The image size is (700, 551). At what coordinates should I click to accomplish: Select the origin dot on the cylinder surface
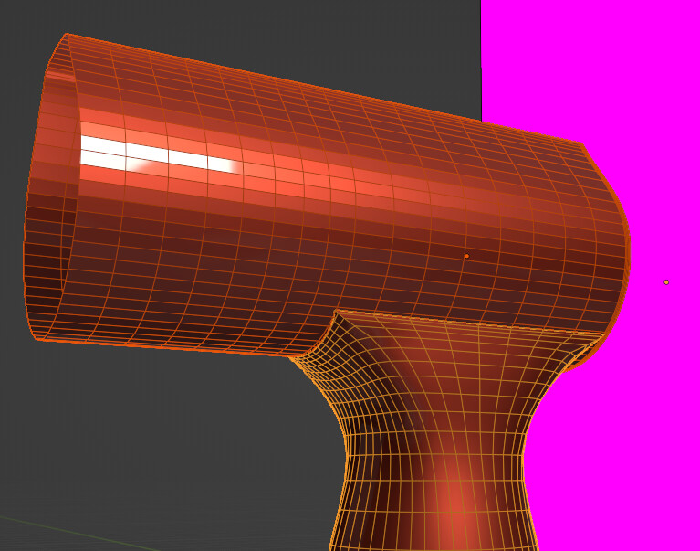tap(467, 256)
